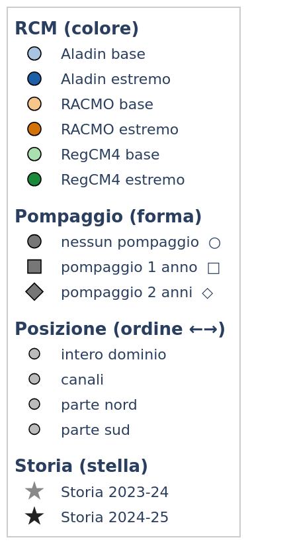Click the black star Storia 2024-25 icon
The width and height of the screenshot is (291, 556).
34,517
